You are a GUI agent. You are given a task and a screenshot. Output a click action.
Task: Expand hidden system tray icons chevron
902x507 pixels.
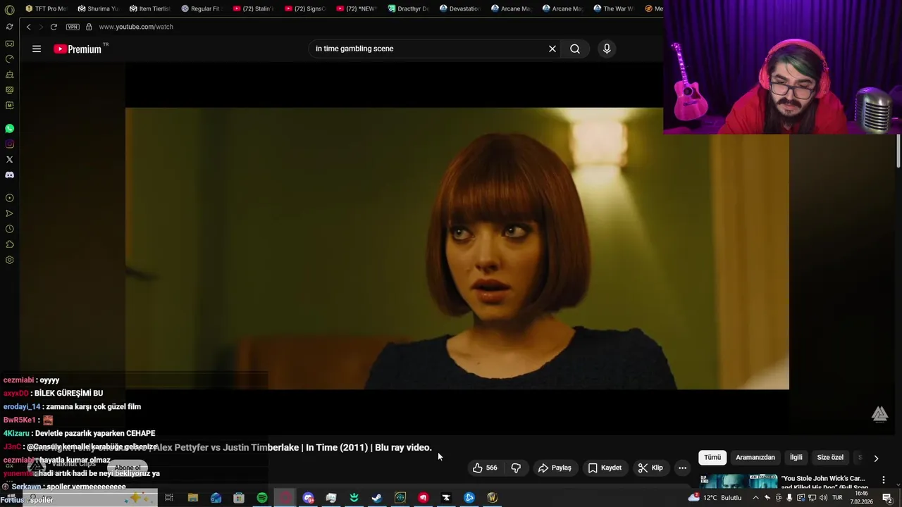756,498
